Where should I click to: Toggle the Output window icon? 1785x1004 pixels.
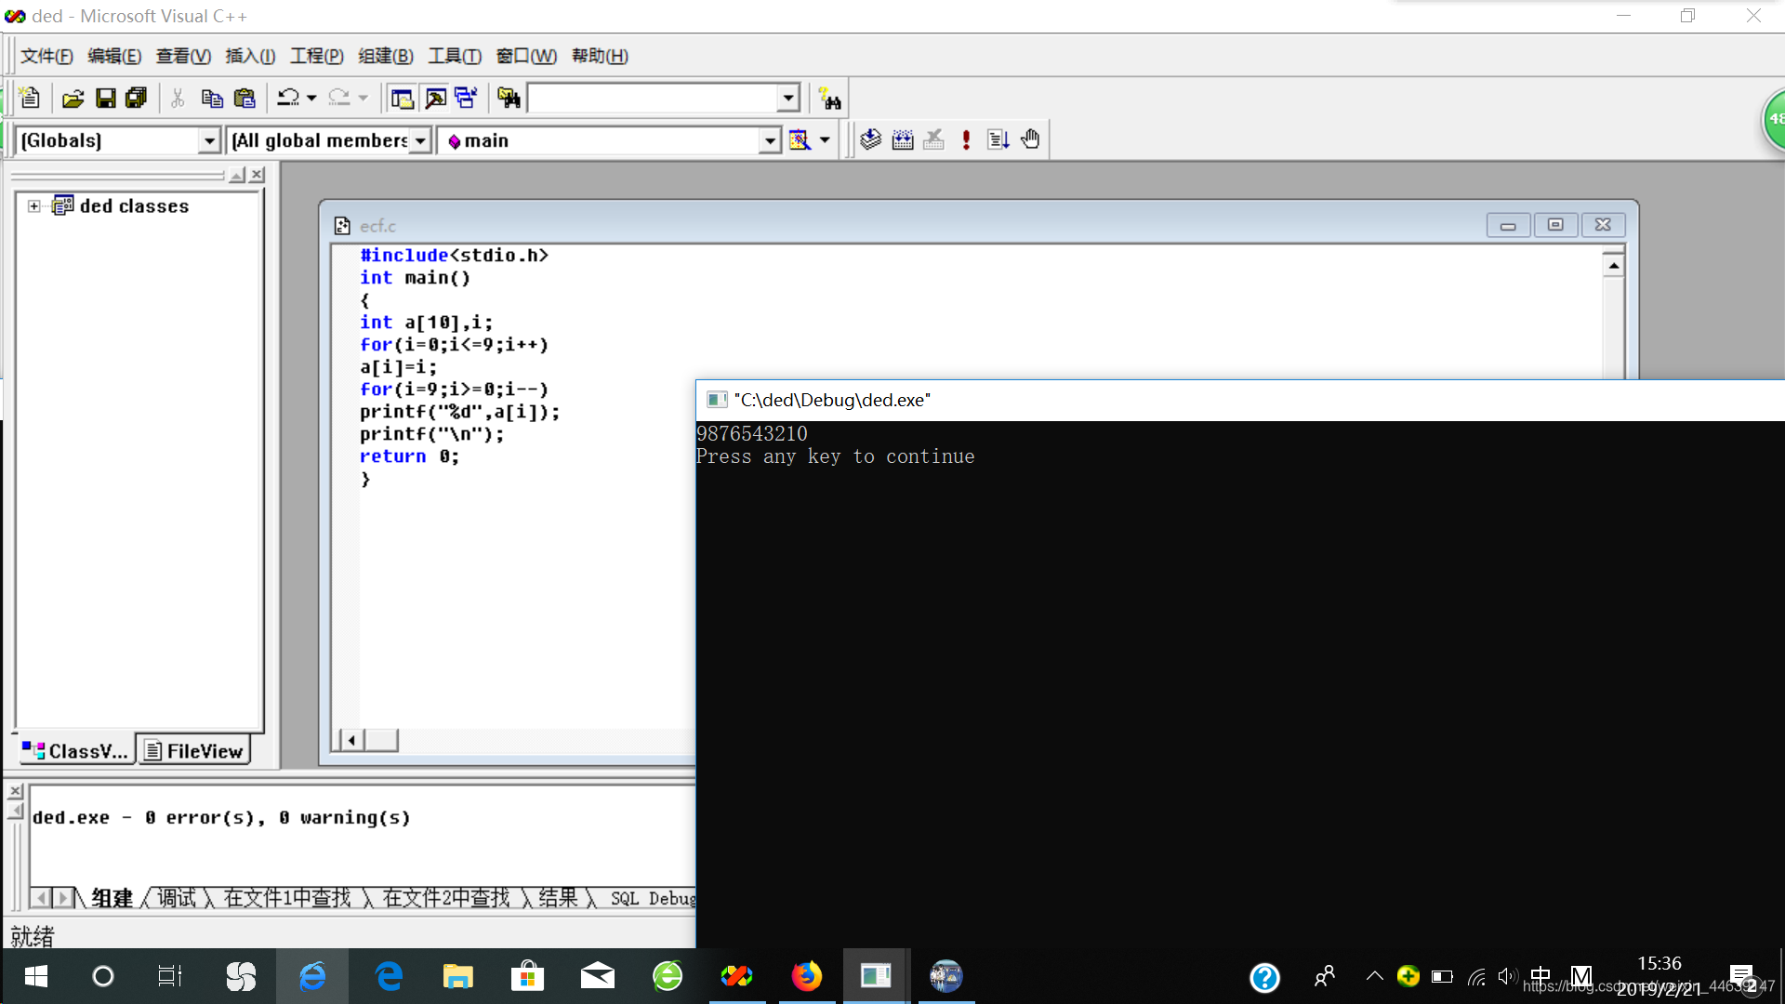tap(435, 98)
